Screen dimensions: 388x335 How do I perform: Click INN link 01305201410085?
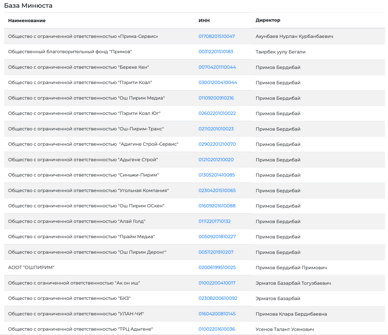pos(216,175)
